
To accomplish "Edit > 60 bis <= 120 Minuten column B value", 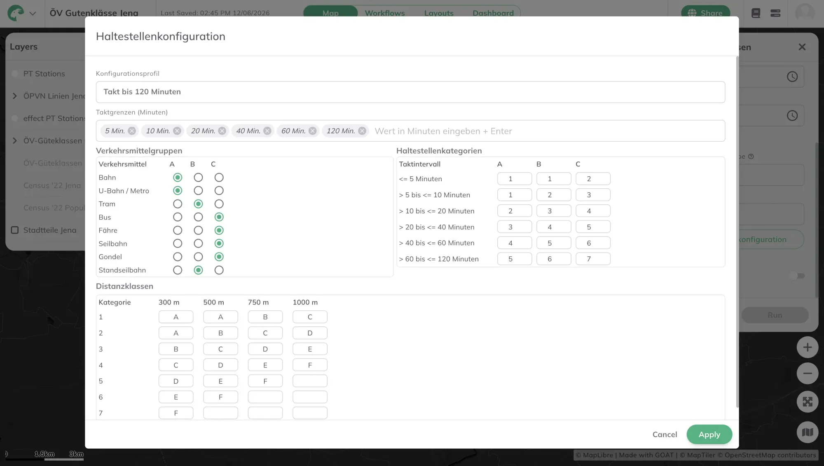I will 554,259.
